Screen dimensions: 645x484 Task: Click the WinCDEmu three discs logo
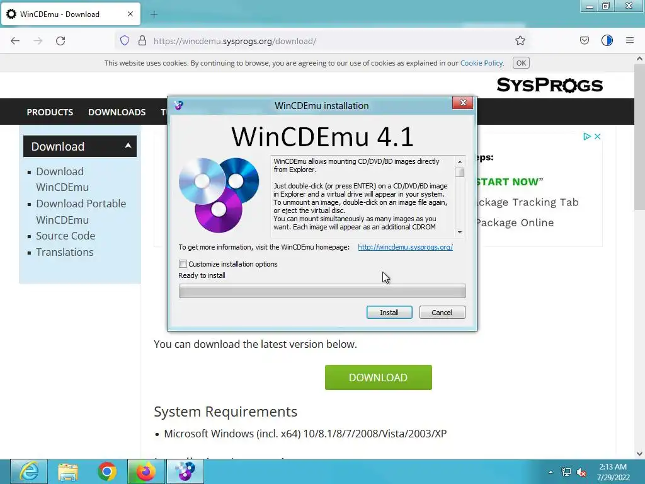tap(219, 195)
